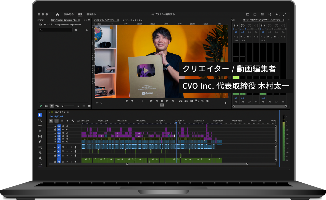Open timeline sequence panel menu
This screenshot has height=200, width=326.
click(68, 112)
